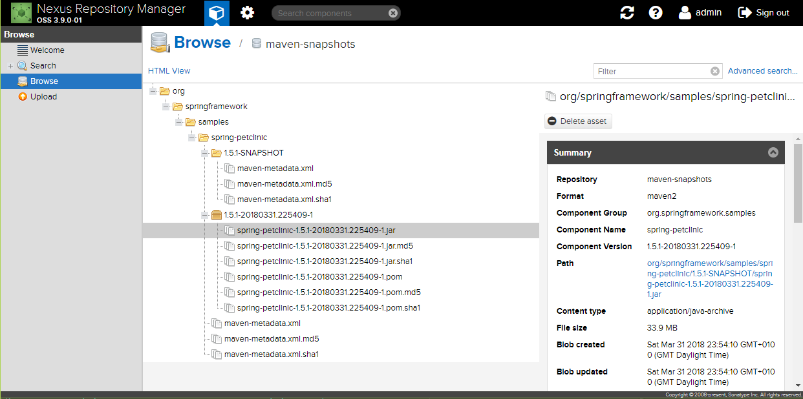Click the details panel vertical scrollbar
Screen dimensions: 803x399
pyautogui.click(x=798, y=184)
